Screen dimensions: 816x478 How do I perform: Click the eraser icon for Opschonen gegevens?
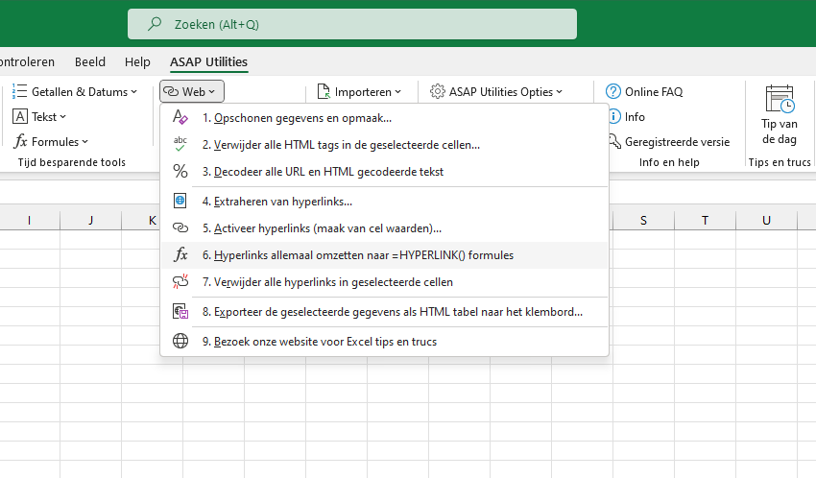click(180, 117)
